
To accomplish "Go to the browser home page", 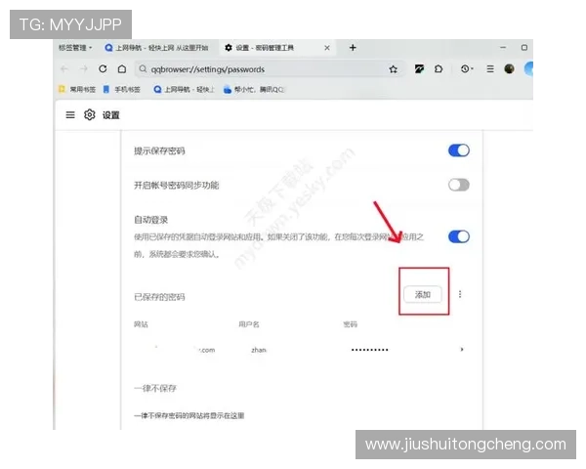I will (121, 69).
